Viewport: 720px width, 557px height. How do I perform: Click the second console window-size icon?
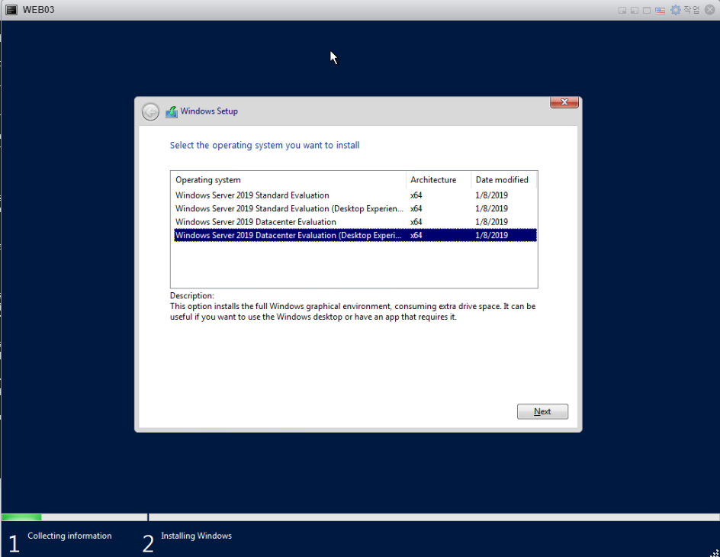634,10
